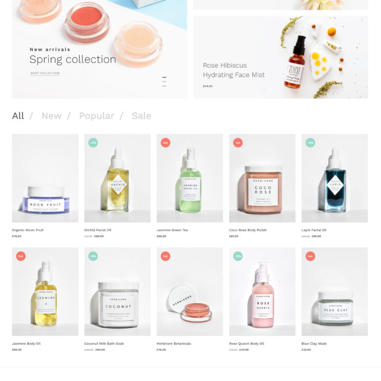381x381 pixels.
Task: Click the hot badge on Blue Clay Mask
Action: [x=310, y=256]
